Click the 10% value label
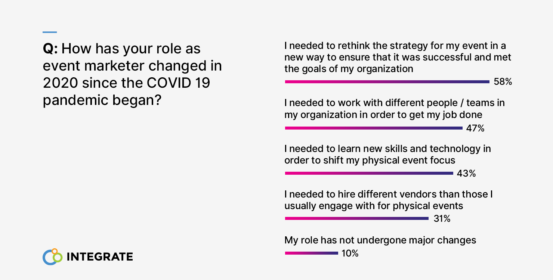This screenshot has width=553, height=280. (350, 253)
